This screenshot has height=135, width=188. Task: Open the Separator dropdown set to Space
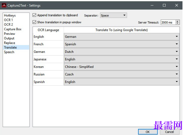pos(113,16)
